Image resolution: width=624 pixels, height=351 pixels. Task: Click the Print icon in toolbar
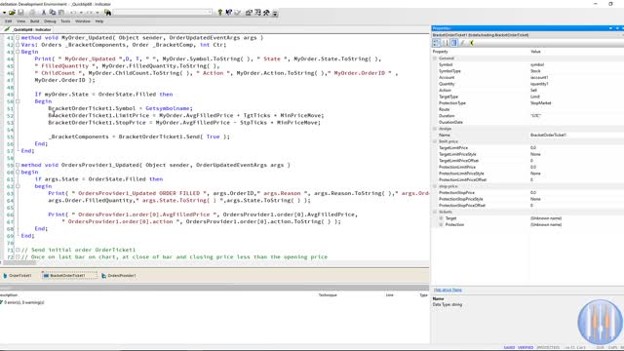click(x=32, y=13)
